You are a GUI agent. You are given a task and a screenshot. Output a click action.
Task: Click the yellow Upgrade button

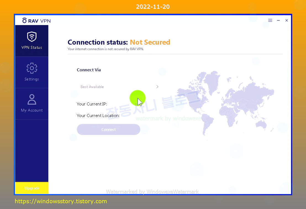[32, 188]
